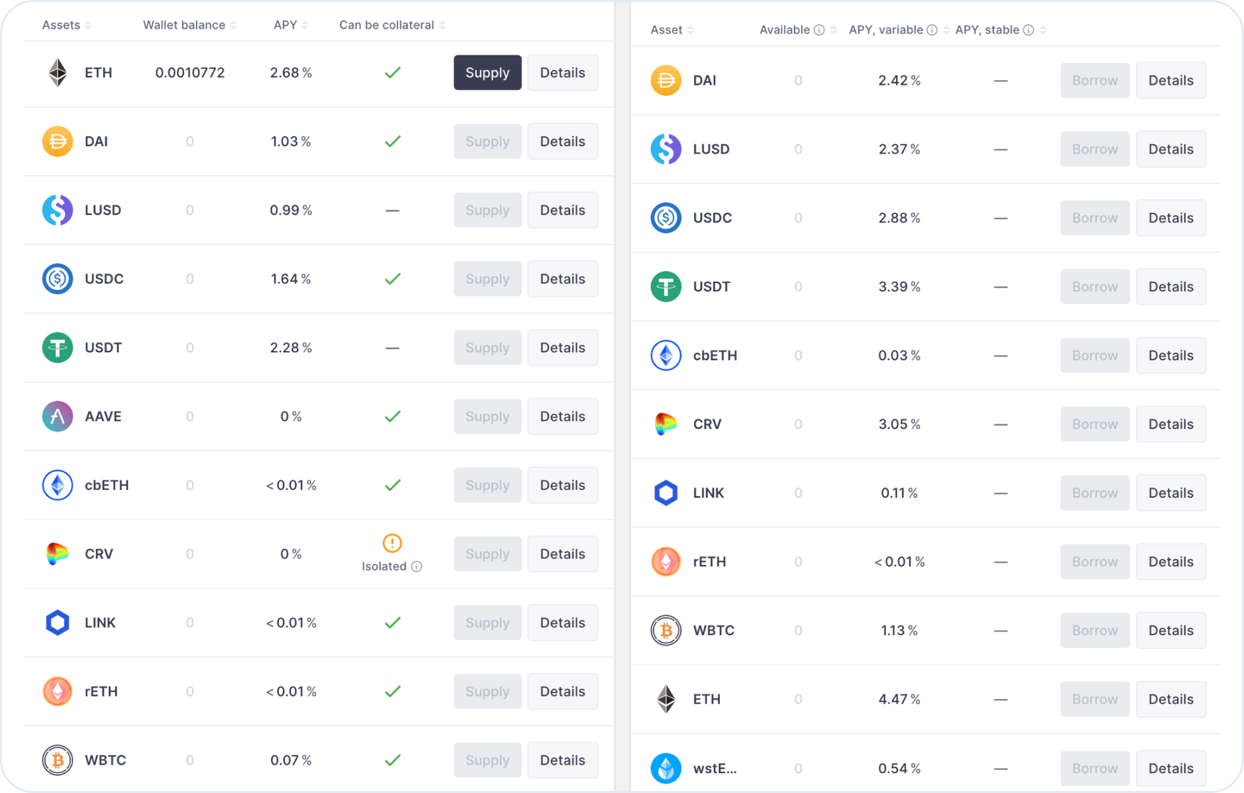Select the AAVE token icon

pyautogui.click(x=57, y=416)
